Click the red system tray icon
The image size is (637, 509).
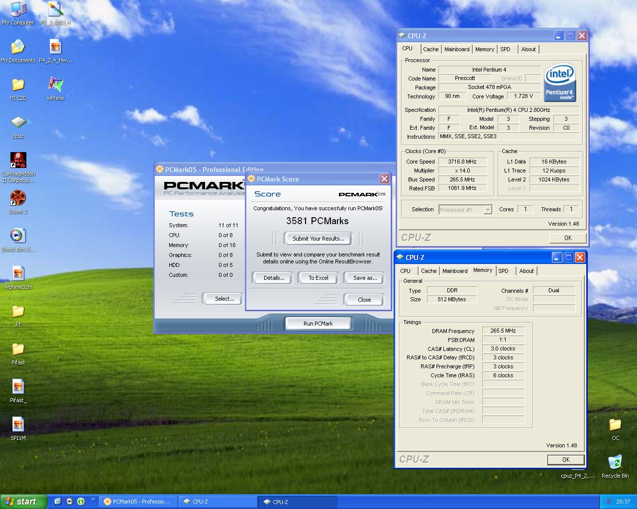tap(609, 502)
